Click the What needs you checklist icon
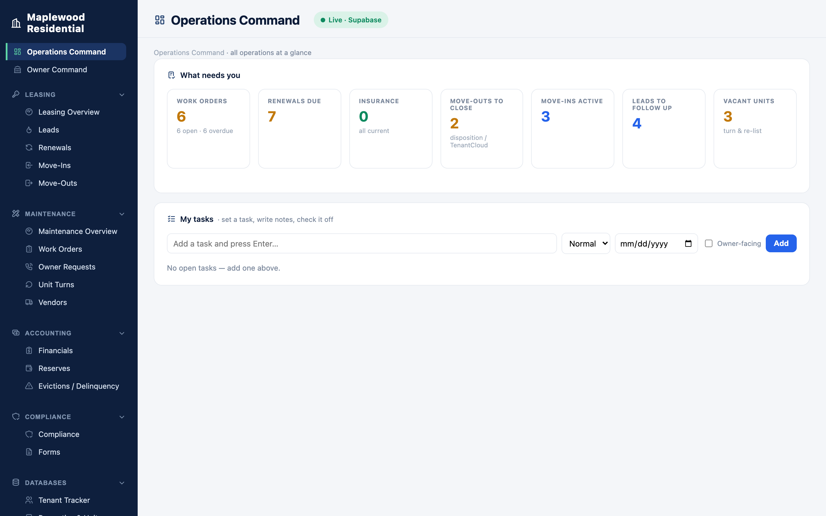This screenshot has height=516, width=826. coord(171,75)
